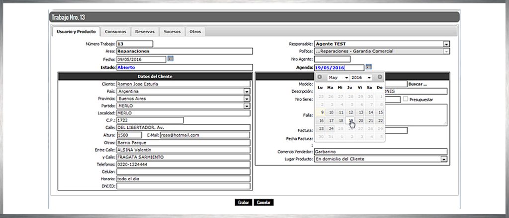
Task: Open the Reservas tab
Action: [145, 32]
